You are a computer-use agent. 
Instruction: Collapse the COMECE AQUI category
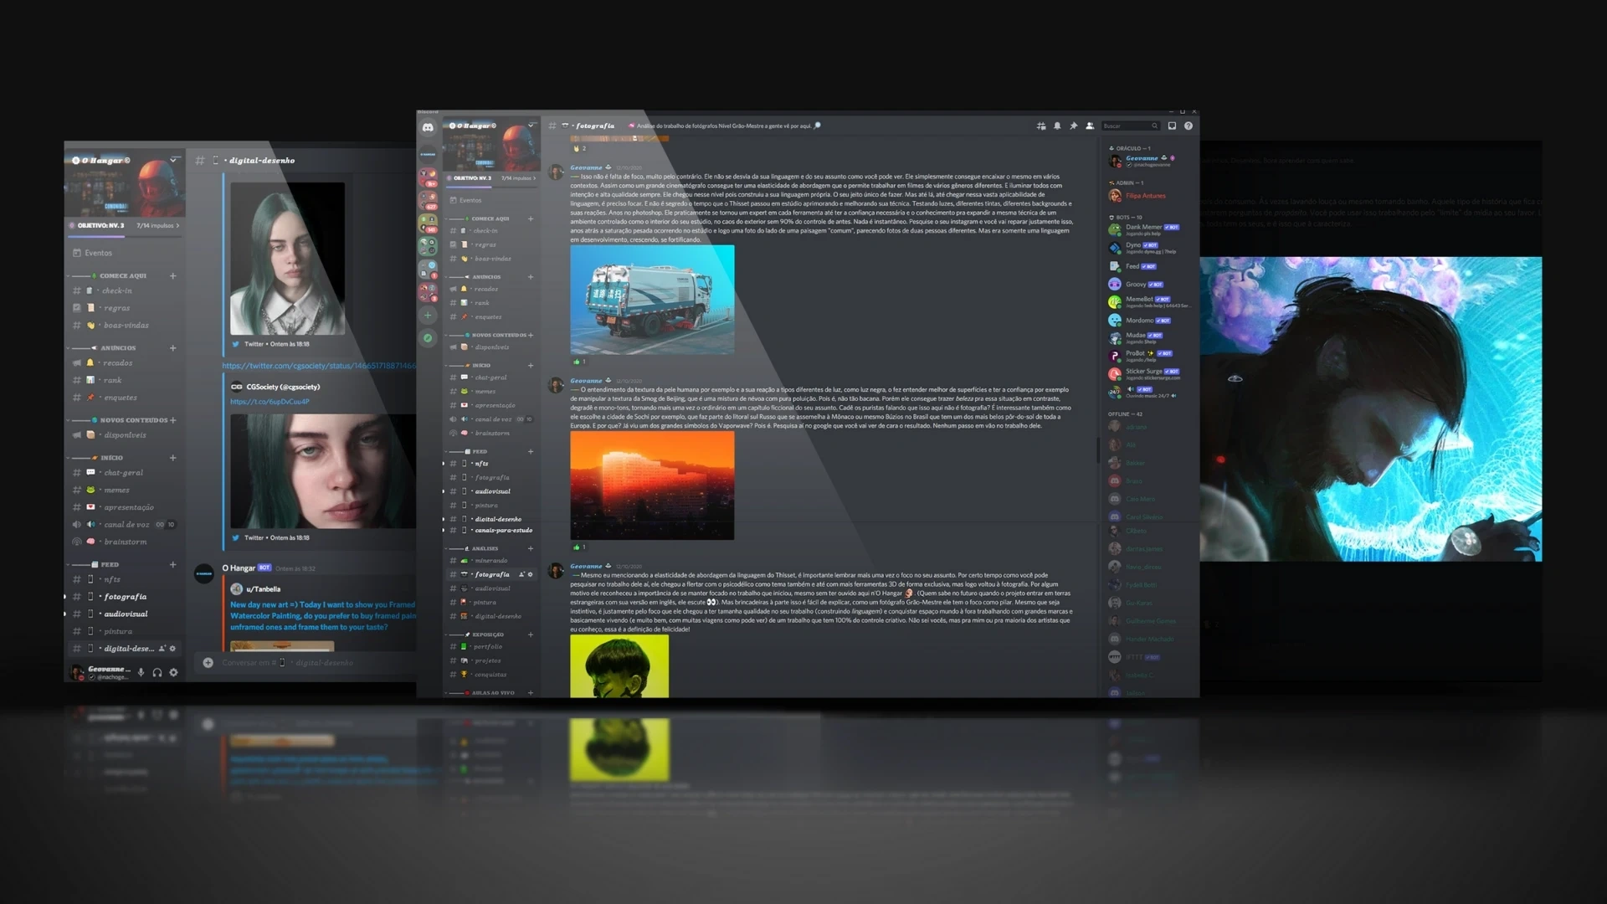[x=122, y=275]
